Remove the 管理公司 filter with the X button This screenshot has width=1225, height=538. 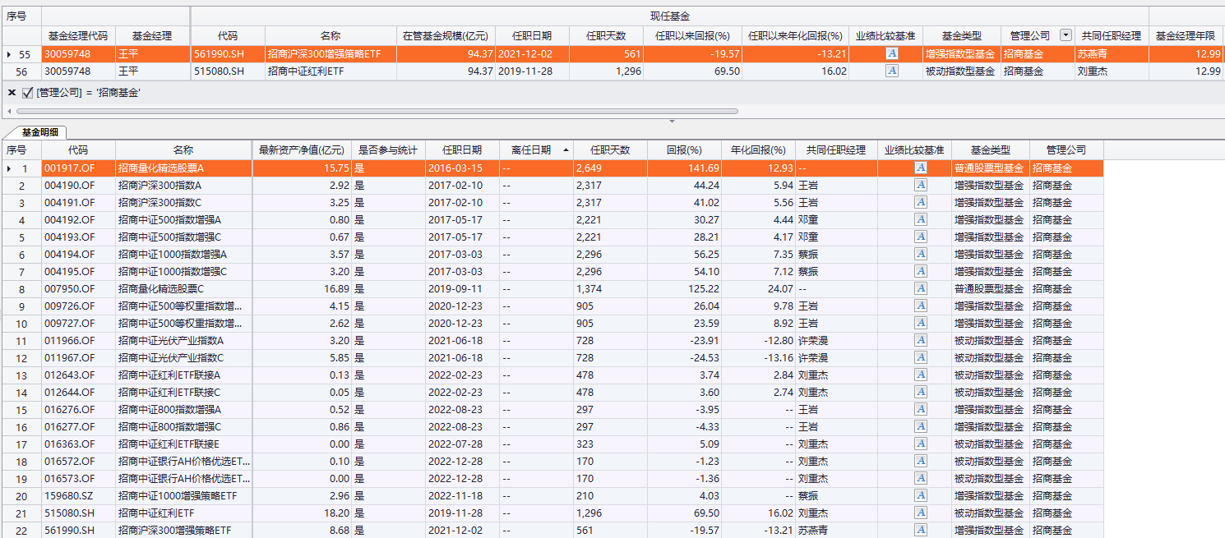click(12, 93)
